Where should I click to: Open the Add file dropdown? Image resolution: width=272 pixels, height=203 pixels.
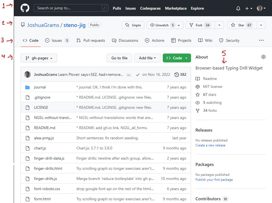(x=147, y=58)
